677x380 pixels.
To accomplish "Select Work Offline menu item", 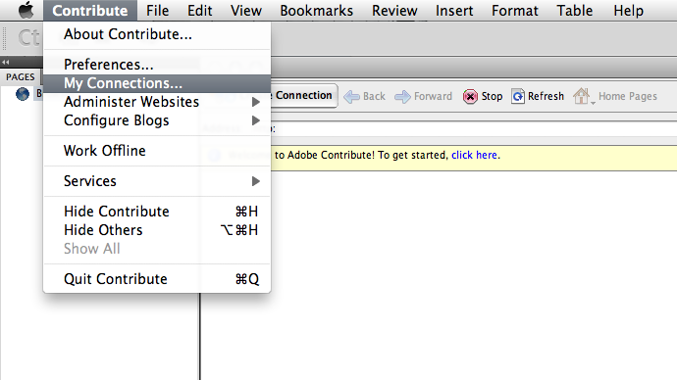I will [x=157, y=151].
